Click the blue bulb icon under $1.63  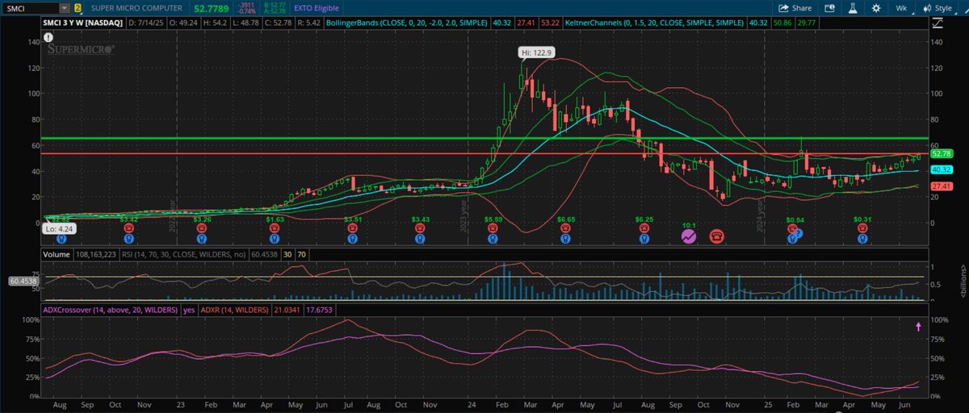coord(275,239)
